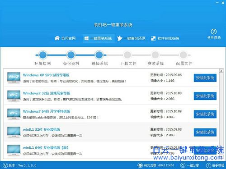Click the Windows logo icon for 一键重装系统

pyautogui.click(x=86, y=38)
